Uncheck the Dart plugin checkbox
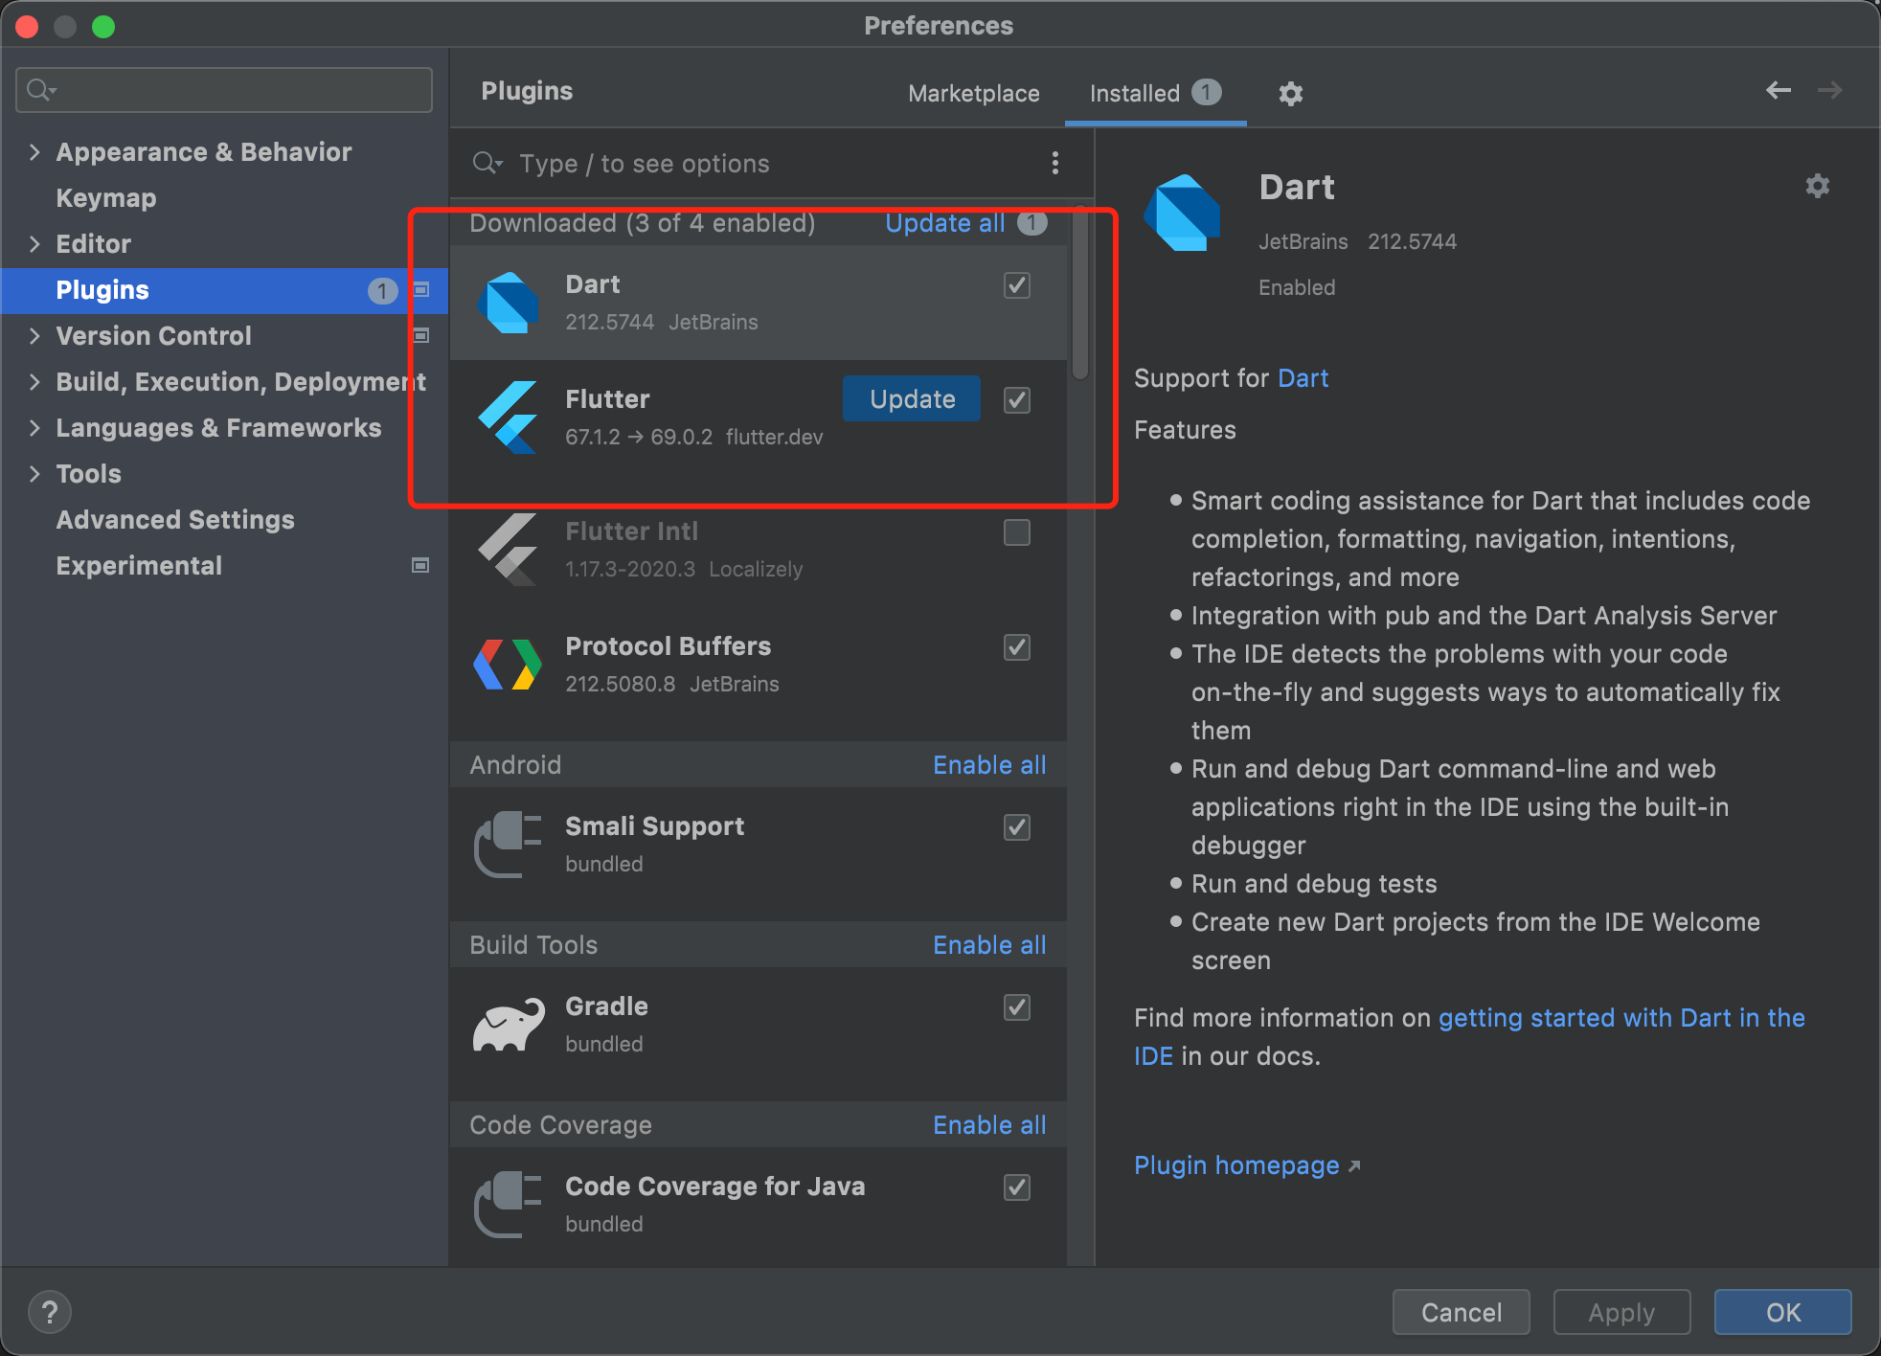 (1016, 285)
